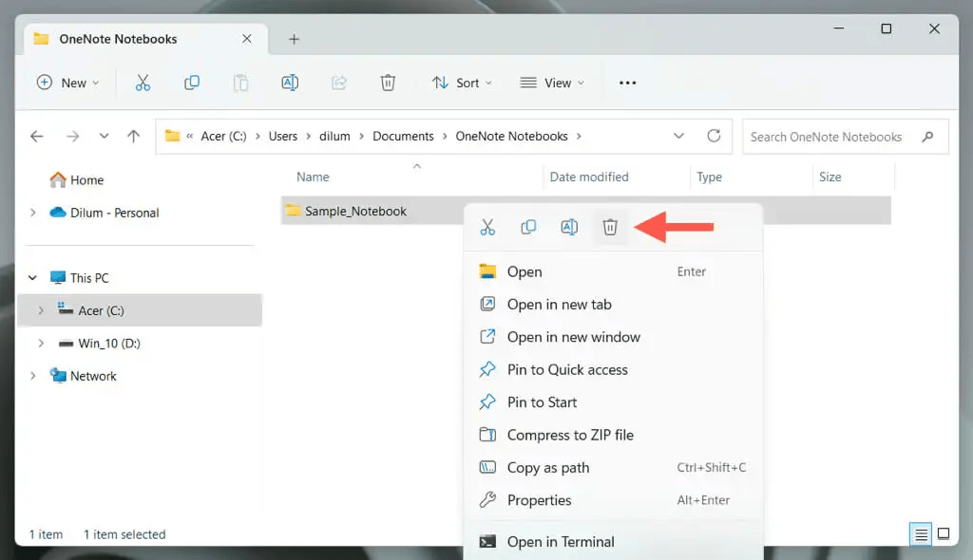Screen dimensions: 973x560
Task: Click the folder icon in the address bar
Action: click(173, 136)
